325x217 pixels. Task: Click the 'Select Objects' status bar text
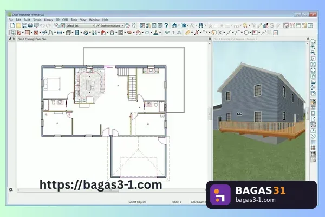(138, 202)
